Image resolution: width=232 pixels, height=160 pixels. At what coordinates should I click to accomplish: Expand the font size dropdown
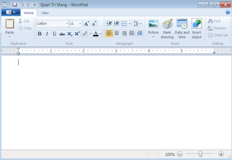tap(80, 24)
